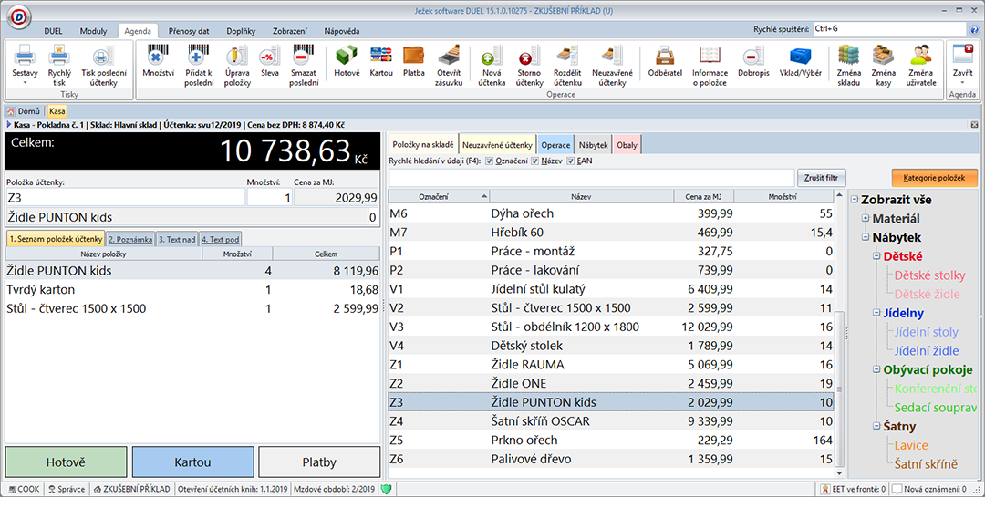Click the green shield status bar icon
The height and width of the screenshot is (529, 985).
tap(387, 489)
